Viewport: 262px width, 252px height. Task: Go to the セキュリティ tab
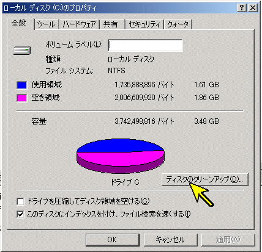coord(144,24)
